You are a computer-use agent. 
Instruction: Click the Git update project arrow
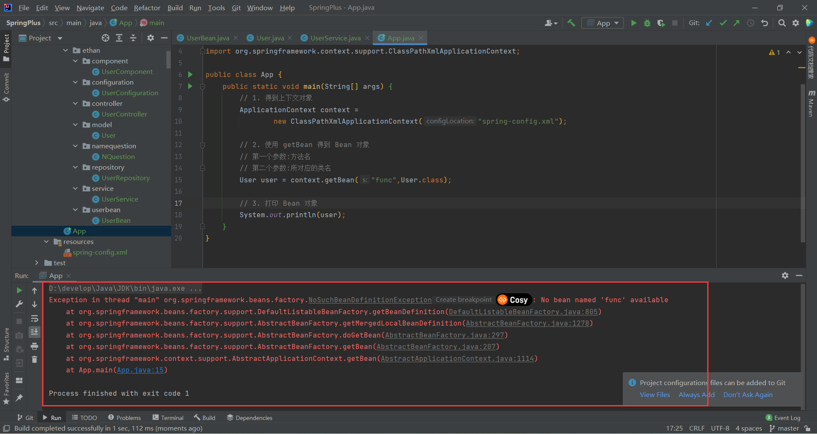coord(709,23)
